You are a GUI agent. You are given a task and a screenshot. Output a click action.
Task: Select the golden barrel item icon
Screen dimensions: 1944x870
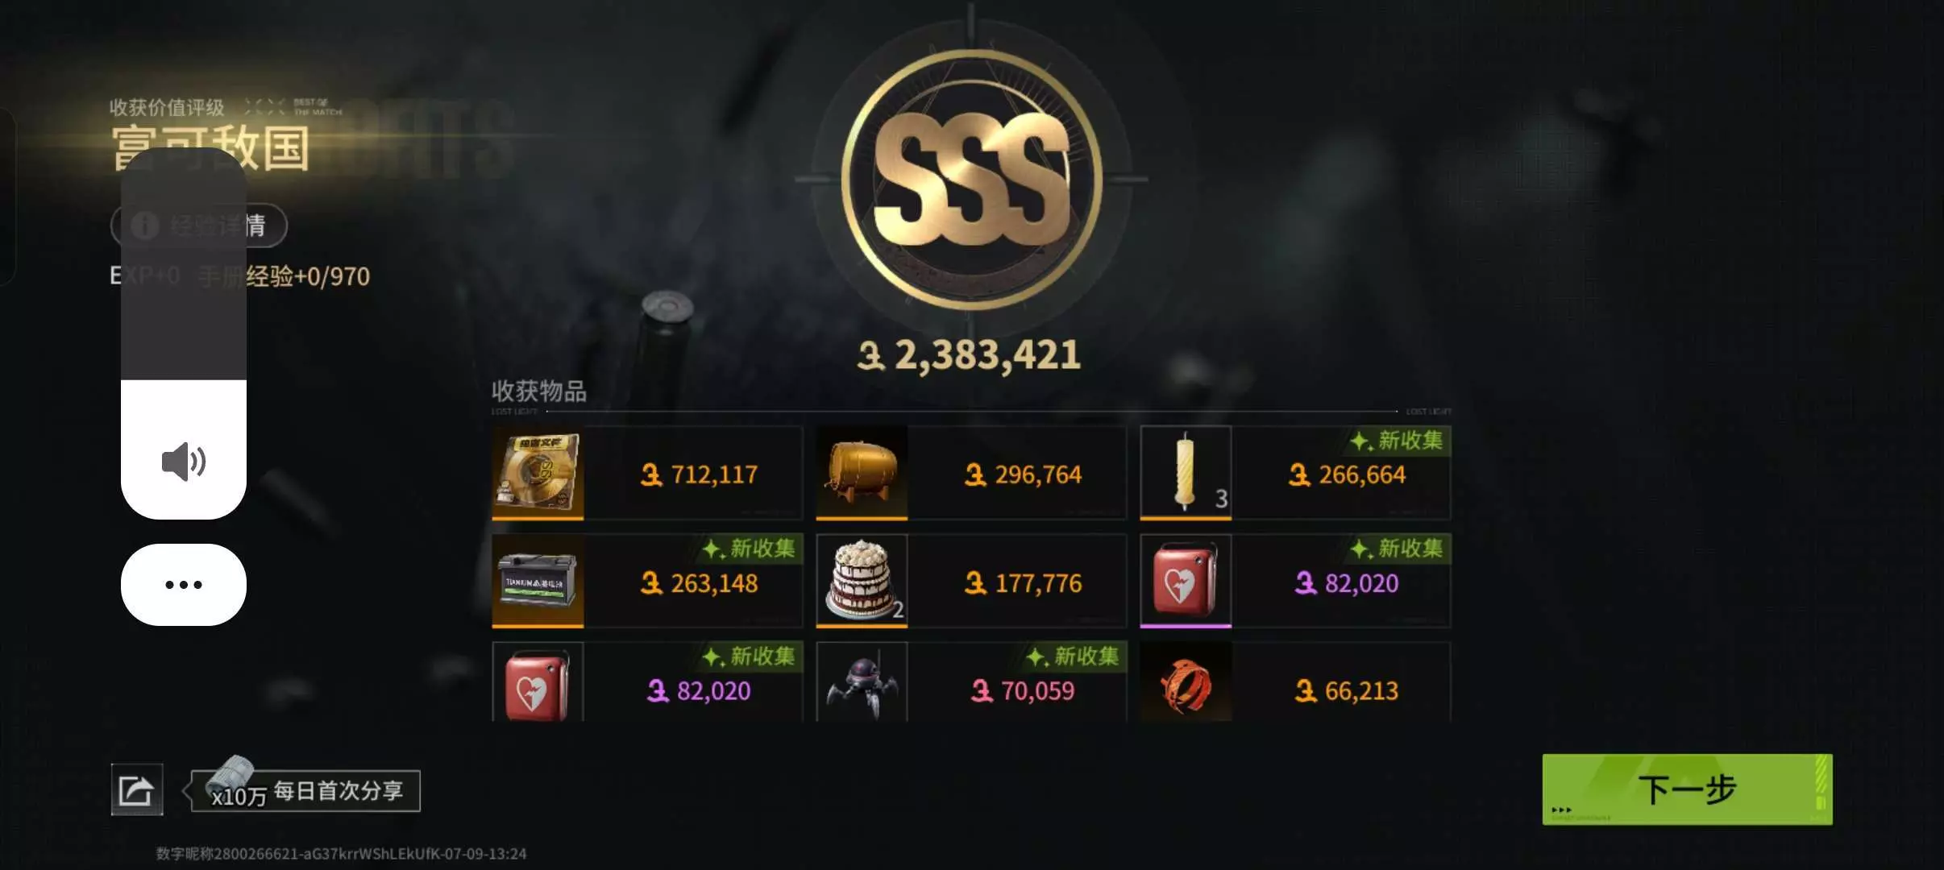pyautogui.click(x=862, y=473)
